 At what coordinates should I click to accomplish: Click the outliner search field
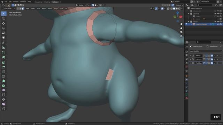pos(205,5)
